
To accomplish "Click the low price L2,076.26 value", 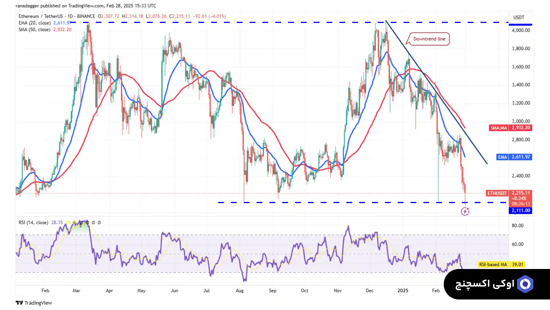I will pos(156,16).
